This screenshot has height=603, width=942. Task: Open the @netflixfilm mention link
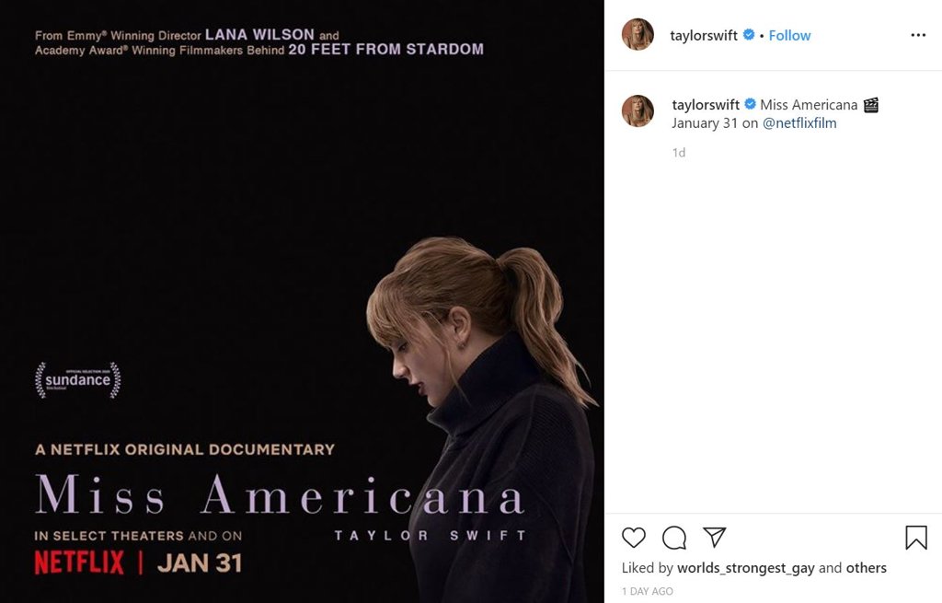point(799,123)
